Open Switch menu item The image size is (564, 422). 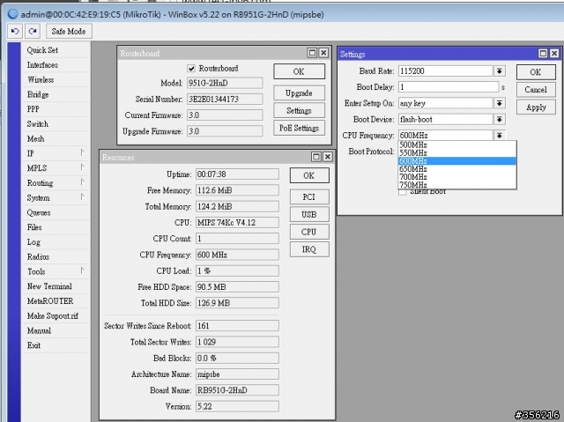tap(56, 123)
